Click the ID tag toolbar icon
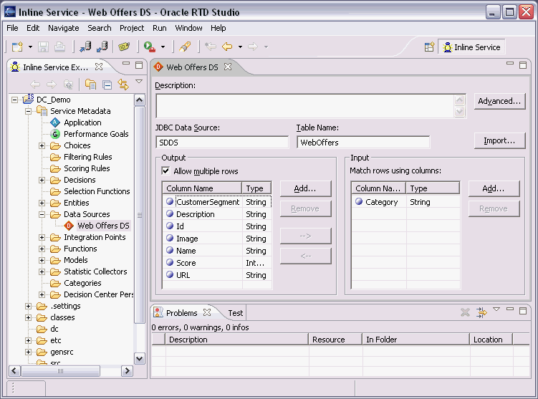 point(124,47)
